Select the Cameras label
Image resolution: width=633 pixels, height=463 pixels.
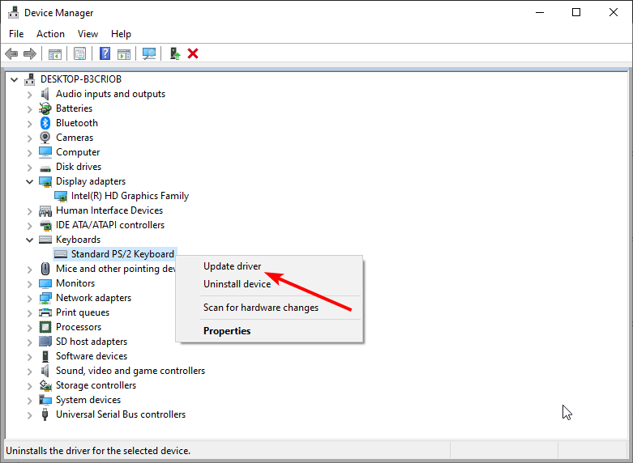pyautogui.click(x=75, y=138)
